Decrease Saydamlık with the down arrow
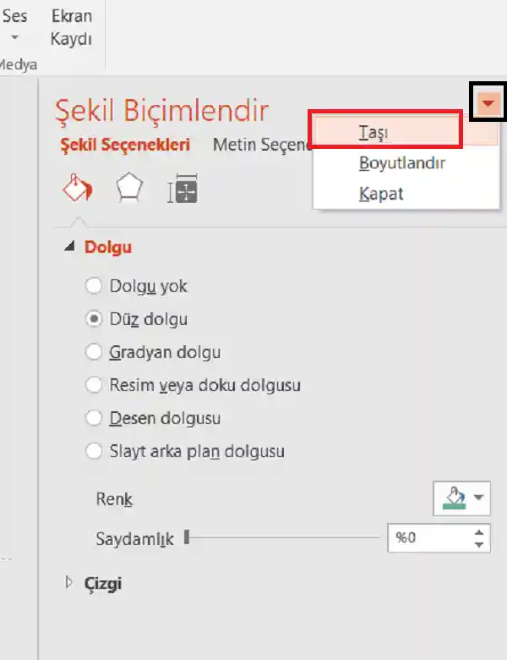 point(479,544)
